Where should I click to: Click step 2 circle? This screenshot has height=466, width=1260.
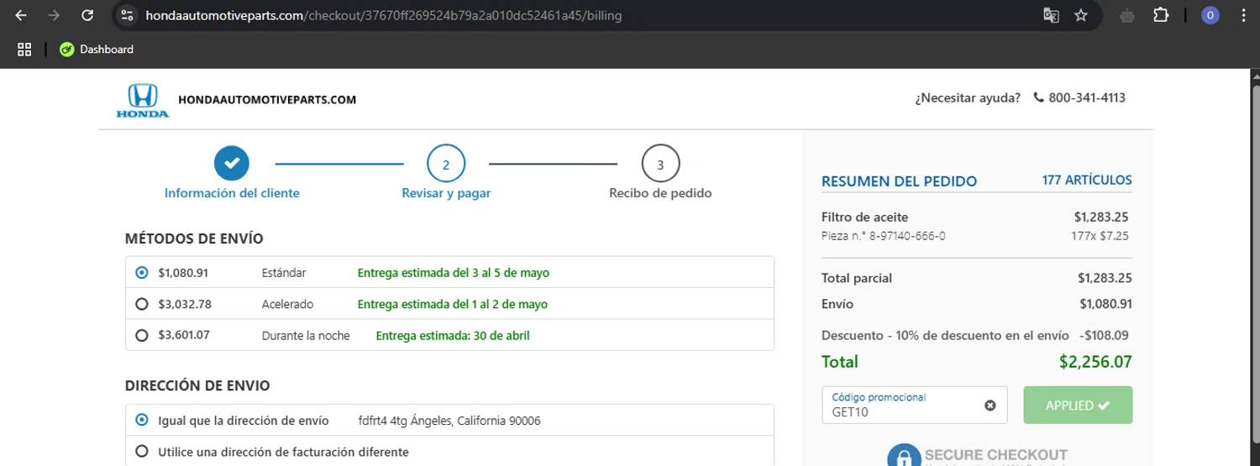pos(446,164)
